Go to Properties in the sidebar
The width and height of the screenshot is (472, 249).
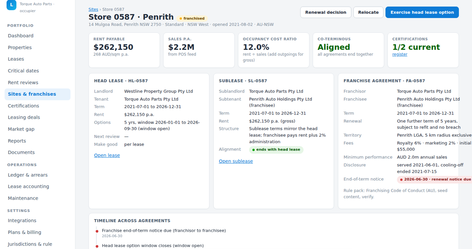point(37,48)
